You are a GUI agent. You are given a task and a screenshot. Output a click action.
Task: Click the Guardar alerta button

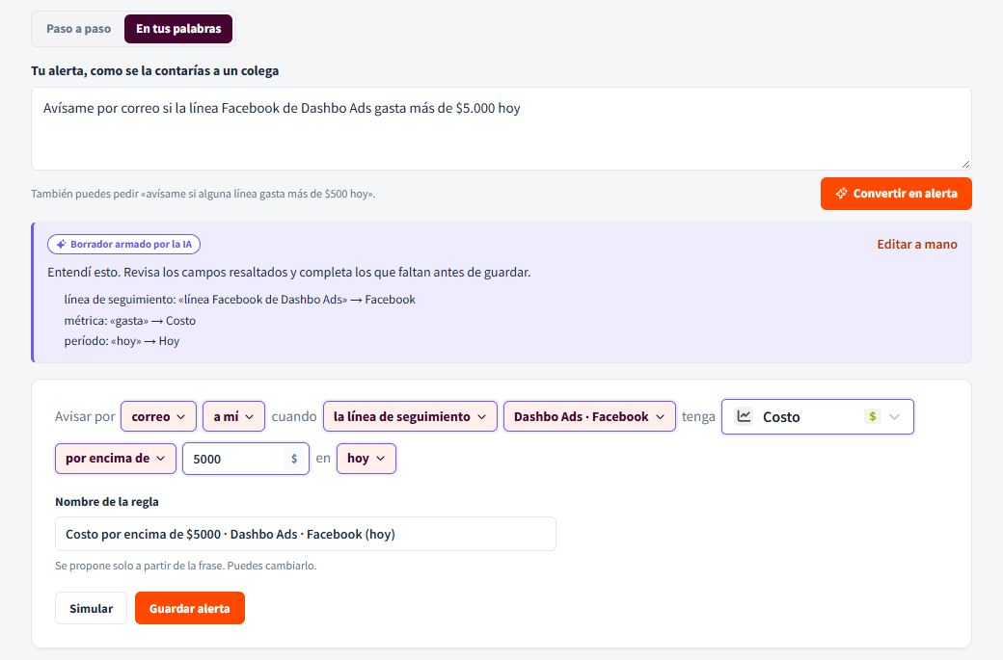click(x=189, y=608)
